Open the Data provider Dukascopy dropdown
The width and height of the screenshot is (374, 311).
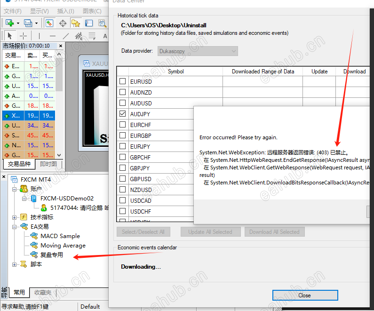(198, 51)
